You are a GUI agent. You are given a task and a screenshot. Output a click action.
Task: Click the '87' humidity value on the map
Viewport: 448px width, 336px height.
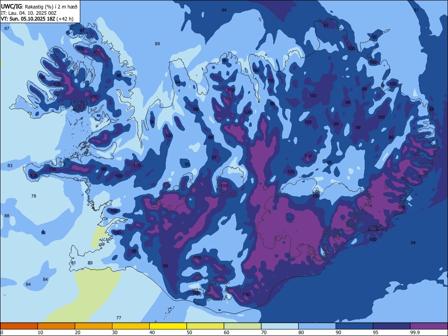click(x=7, y=29)
